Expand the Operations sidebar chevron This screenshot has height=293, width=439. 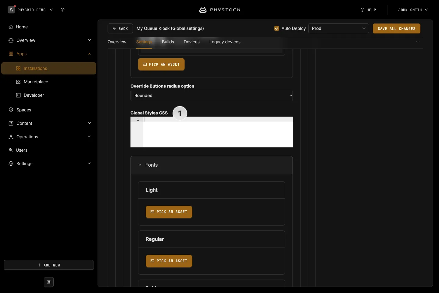tap(89, 137)
